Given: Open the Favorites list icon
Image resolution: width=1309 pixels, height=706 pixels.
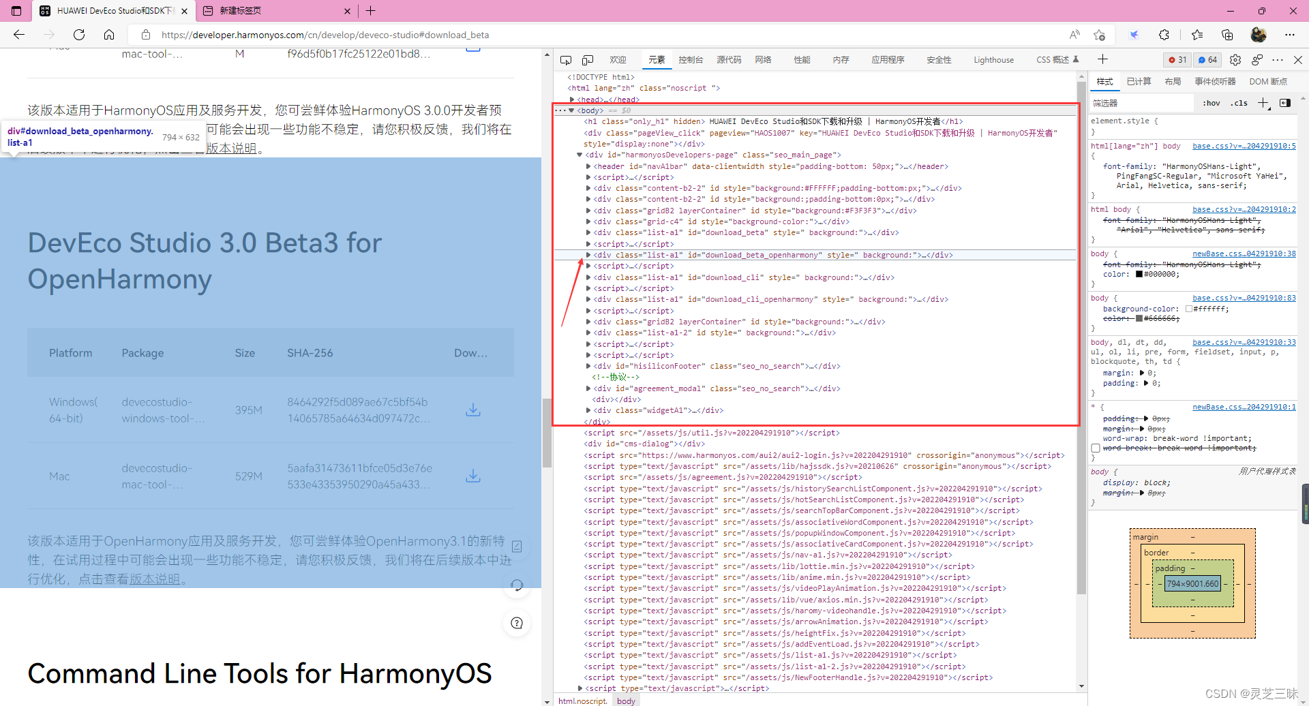Looking at the screenshot, I should pos(1197,35).
